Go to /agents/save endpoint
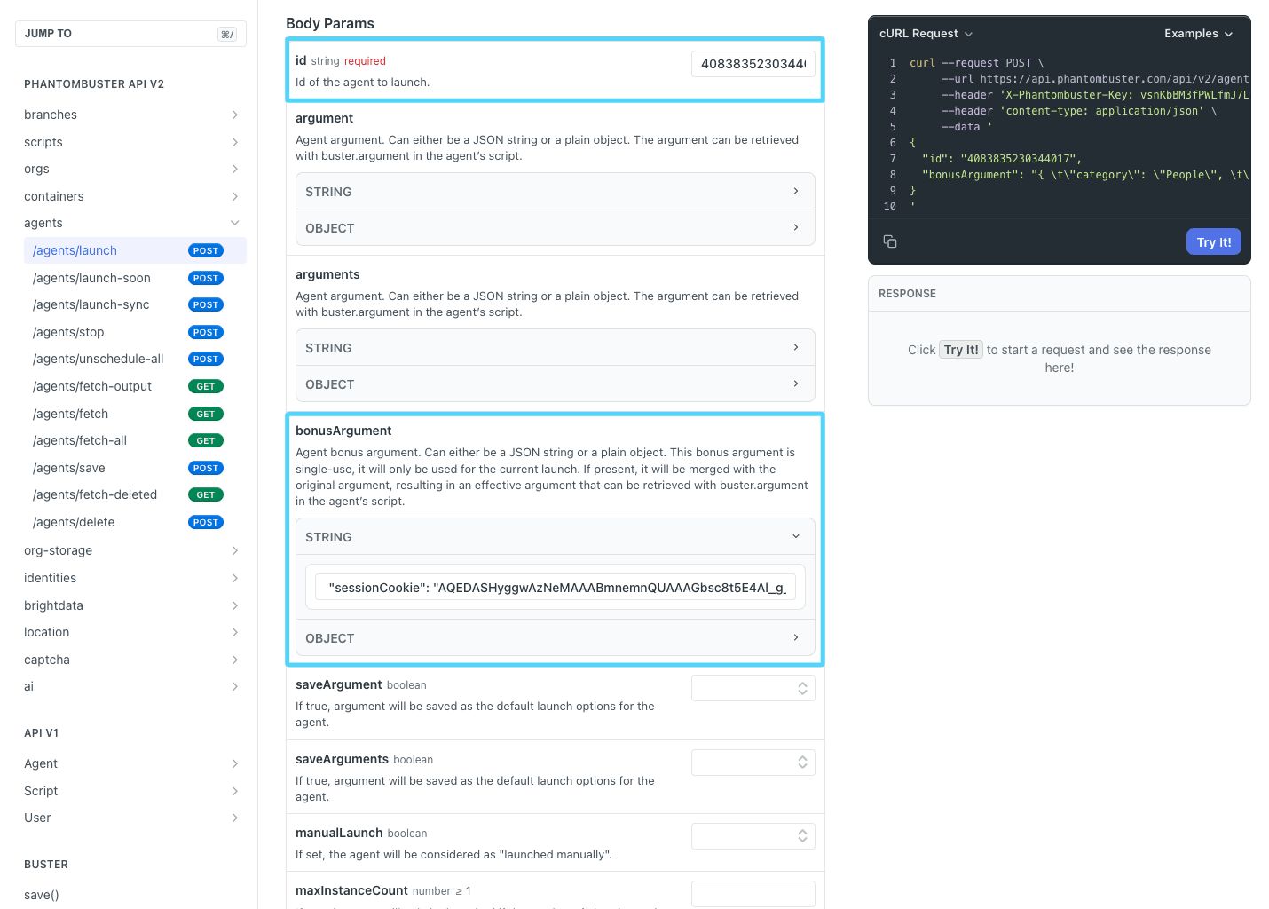The width and height of the screenshot is (1269, 909). pyautogui.click(x=135, y=468)
